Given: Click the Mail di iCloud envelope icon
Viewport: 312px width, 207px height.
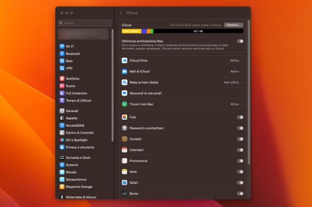Looking at the screenshot, I should click(125, 71).
